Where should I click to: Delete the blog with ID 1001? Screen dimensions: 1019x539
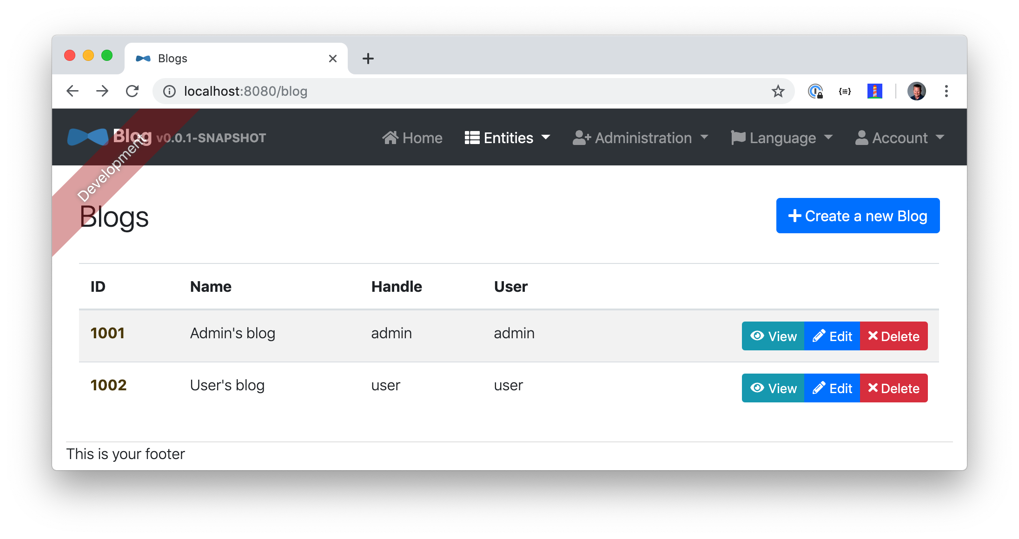(893, 336)
